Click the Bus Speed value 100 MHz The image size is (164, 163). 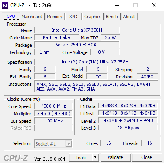(53, 121)
